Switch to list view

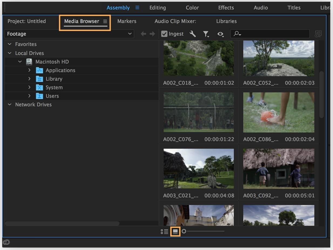tap(164, 232)
